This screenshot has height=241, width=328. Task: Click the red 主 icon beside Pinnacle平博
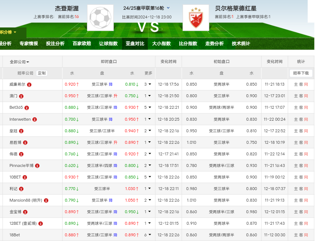[37, 166]
